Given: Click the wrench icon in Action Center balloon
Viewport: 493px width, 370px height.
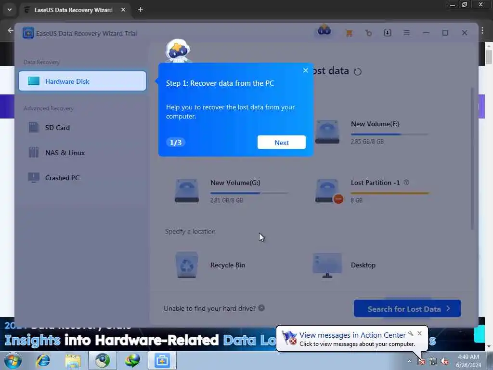Looking at the screenshot, I should tap(411, 333).
